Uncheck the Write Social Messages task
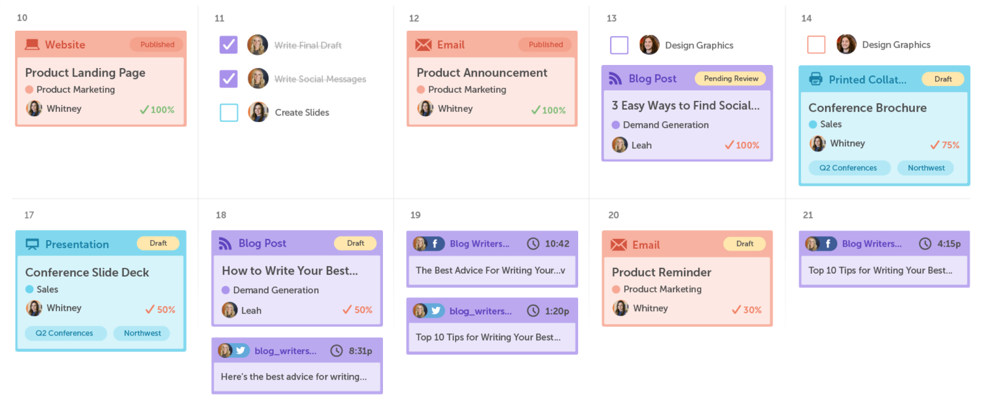 (229, 78)
